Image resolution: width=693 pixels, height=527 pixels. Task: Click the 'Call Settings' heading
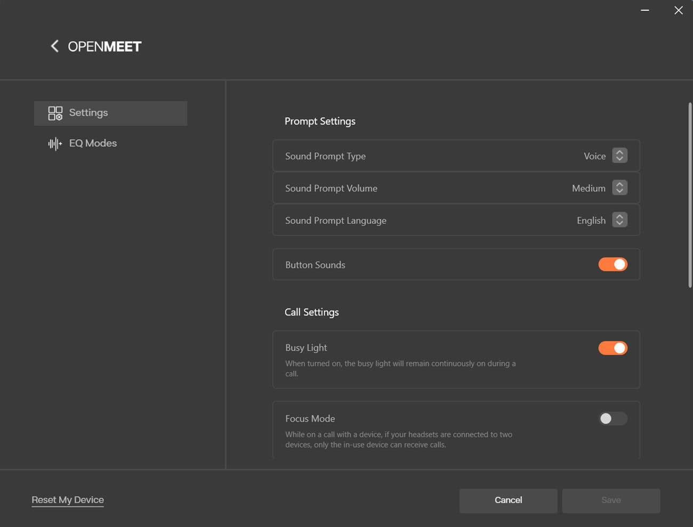click(x=312, y=312)
